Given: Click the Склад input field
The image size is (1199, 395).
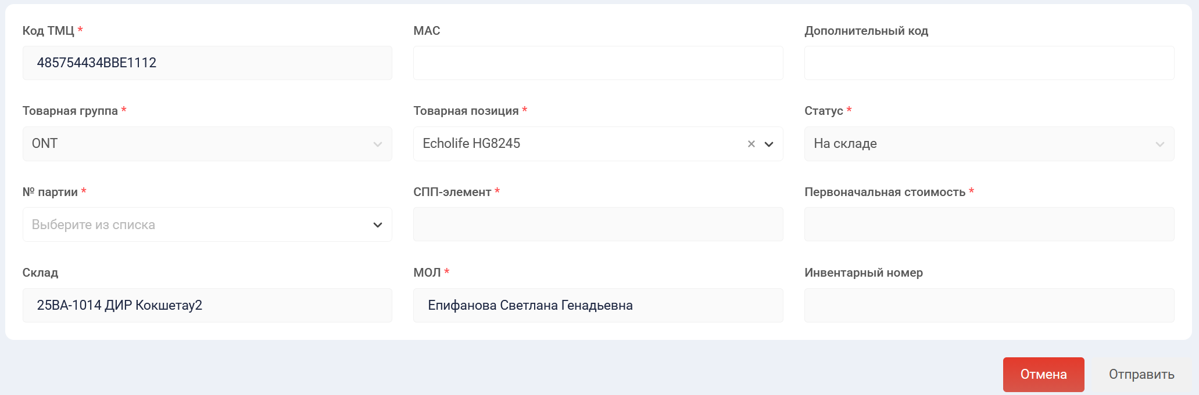Looking at the screenshot, I should click(x=207, y=305).
